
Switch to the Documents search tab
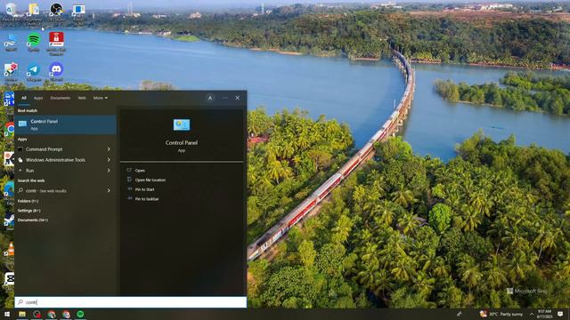click(61, 98)
